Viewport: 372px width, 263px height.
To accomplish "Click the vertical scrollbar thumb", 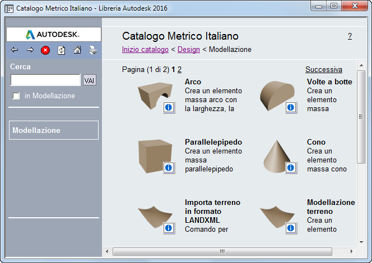I will pyautogui.click(x=361, y=117).
